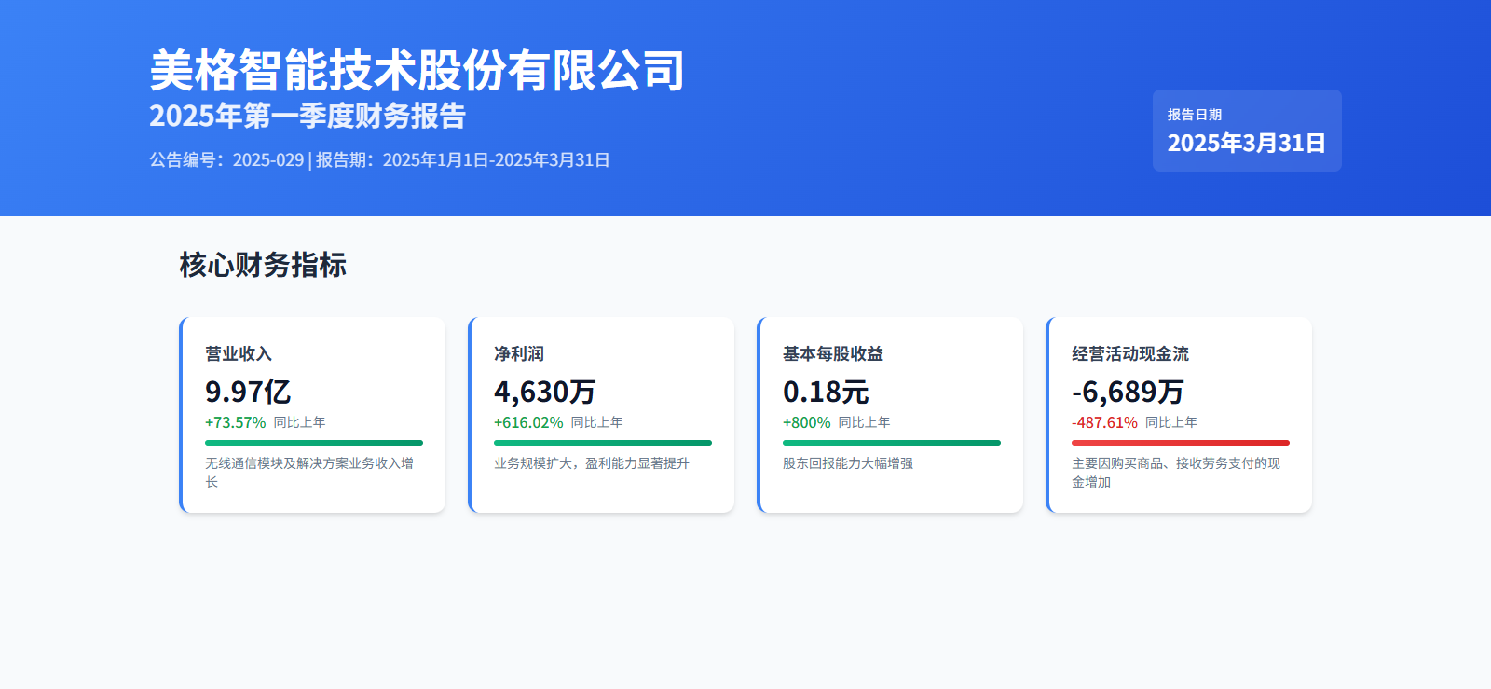Click the 经营活动现金流 card title

(1130, 354)
